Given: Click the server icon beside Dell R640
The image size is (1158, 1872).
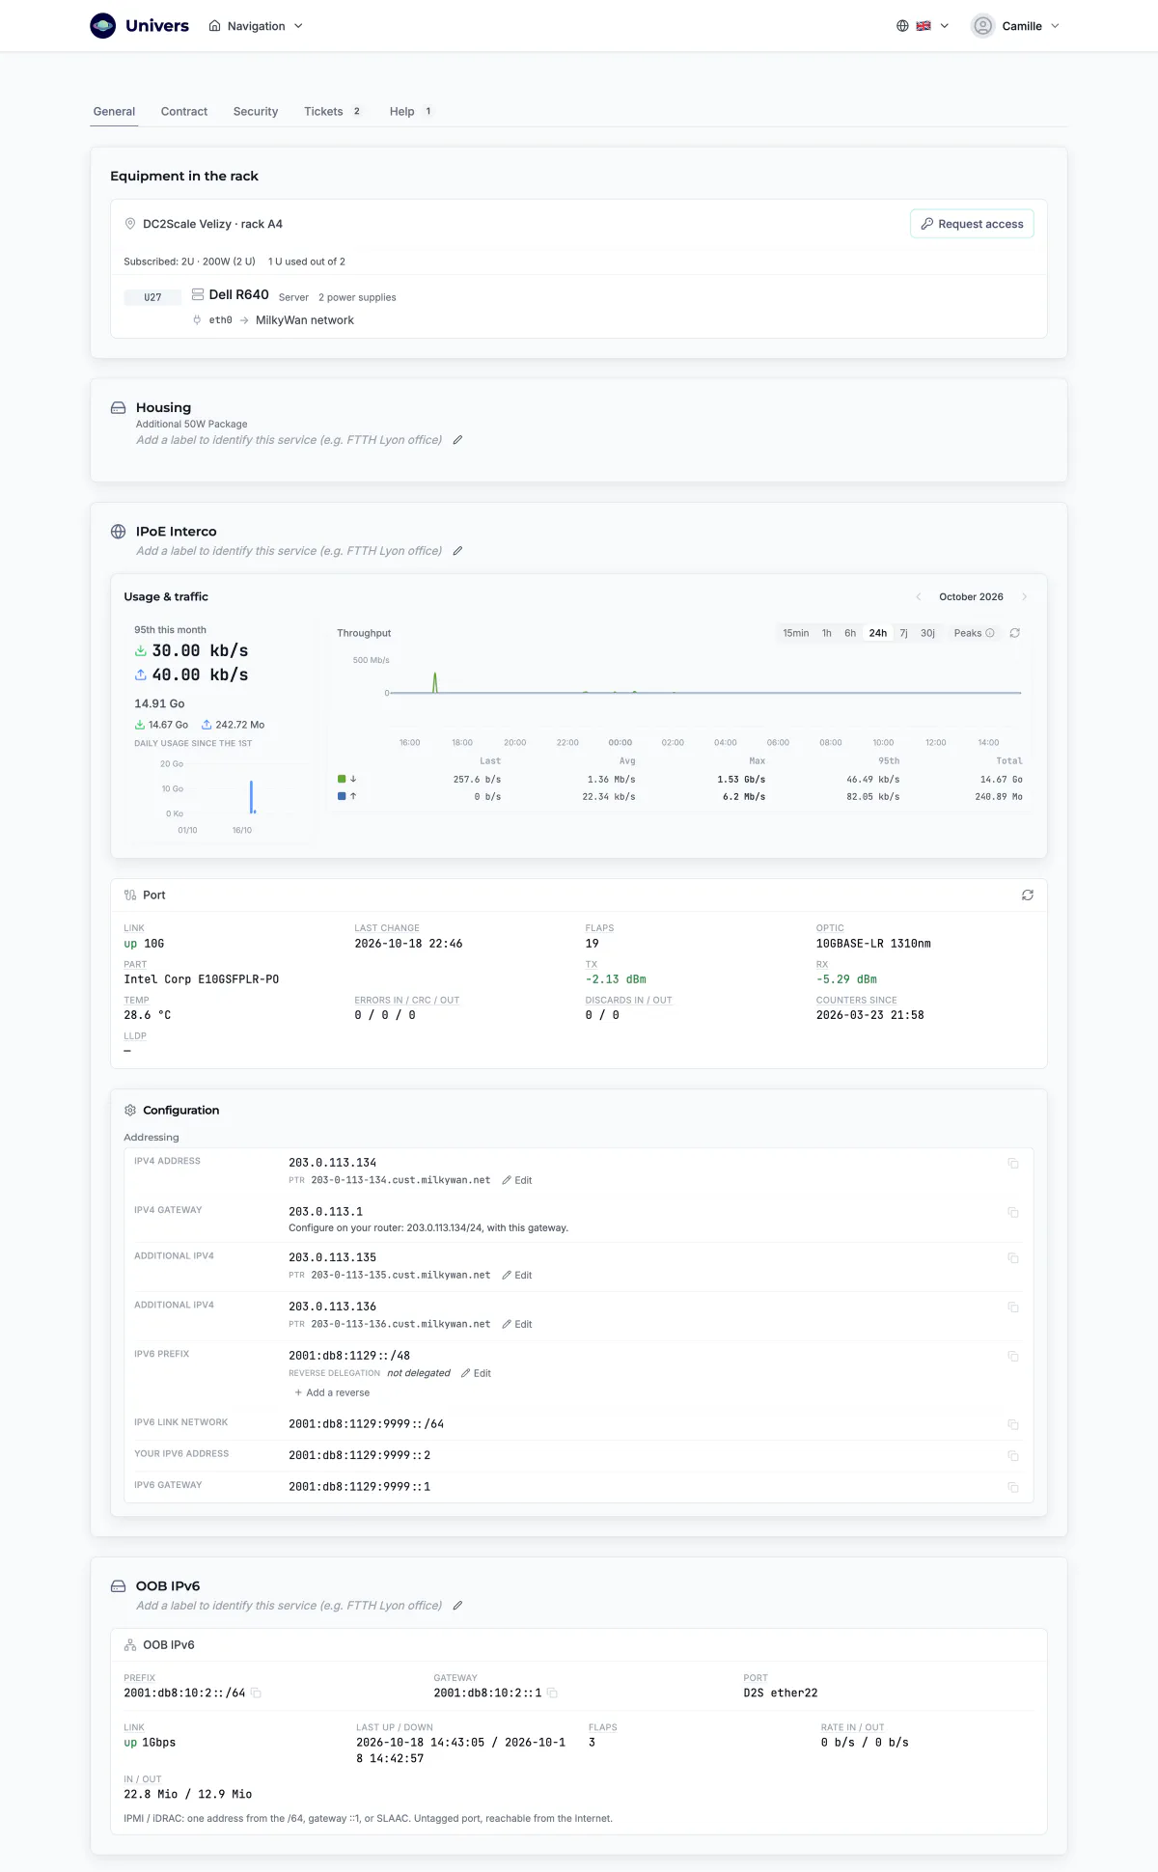Looking at the screenshot, I should pyautogui.click(x=198, y=294).
